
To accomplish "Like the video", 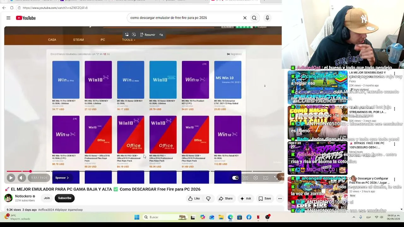I will click(x=194, y=199).
